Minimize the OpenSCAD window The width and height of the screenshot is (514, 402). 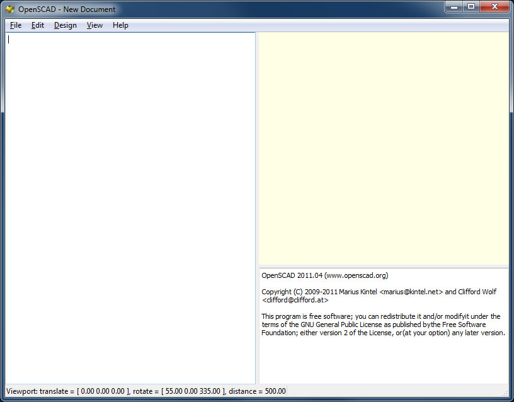coord(454,7)
